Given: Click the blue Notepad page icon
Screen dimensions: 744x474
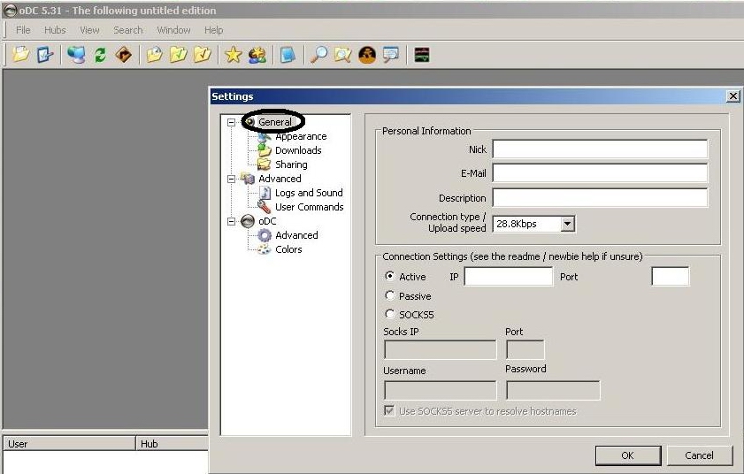Looking at the screenshot, I should click(x=288, y=55).
